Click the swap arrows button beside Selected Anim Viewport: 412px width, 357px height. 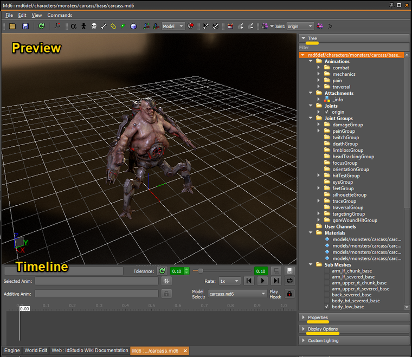coord(166,281)
